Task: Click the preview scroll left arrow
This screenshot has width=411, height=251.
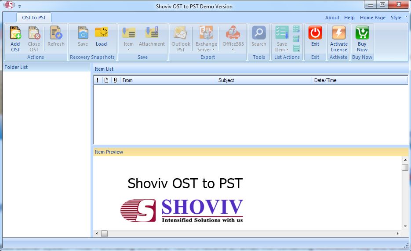Action: pyautogui.click(x=97, y=233)
